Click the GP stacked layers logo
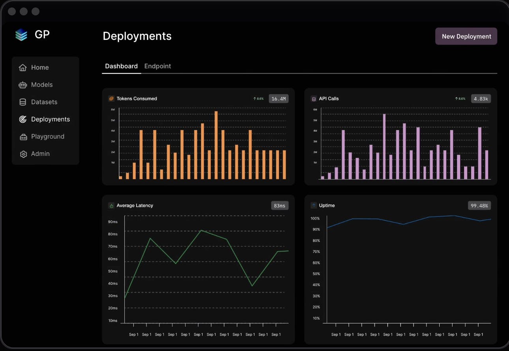Screen dimensions: 509x351 [x=21, y=35]
